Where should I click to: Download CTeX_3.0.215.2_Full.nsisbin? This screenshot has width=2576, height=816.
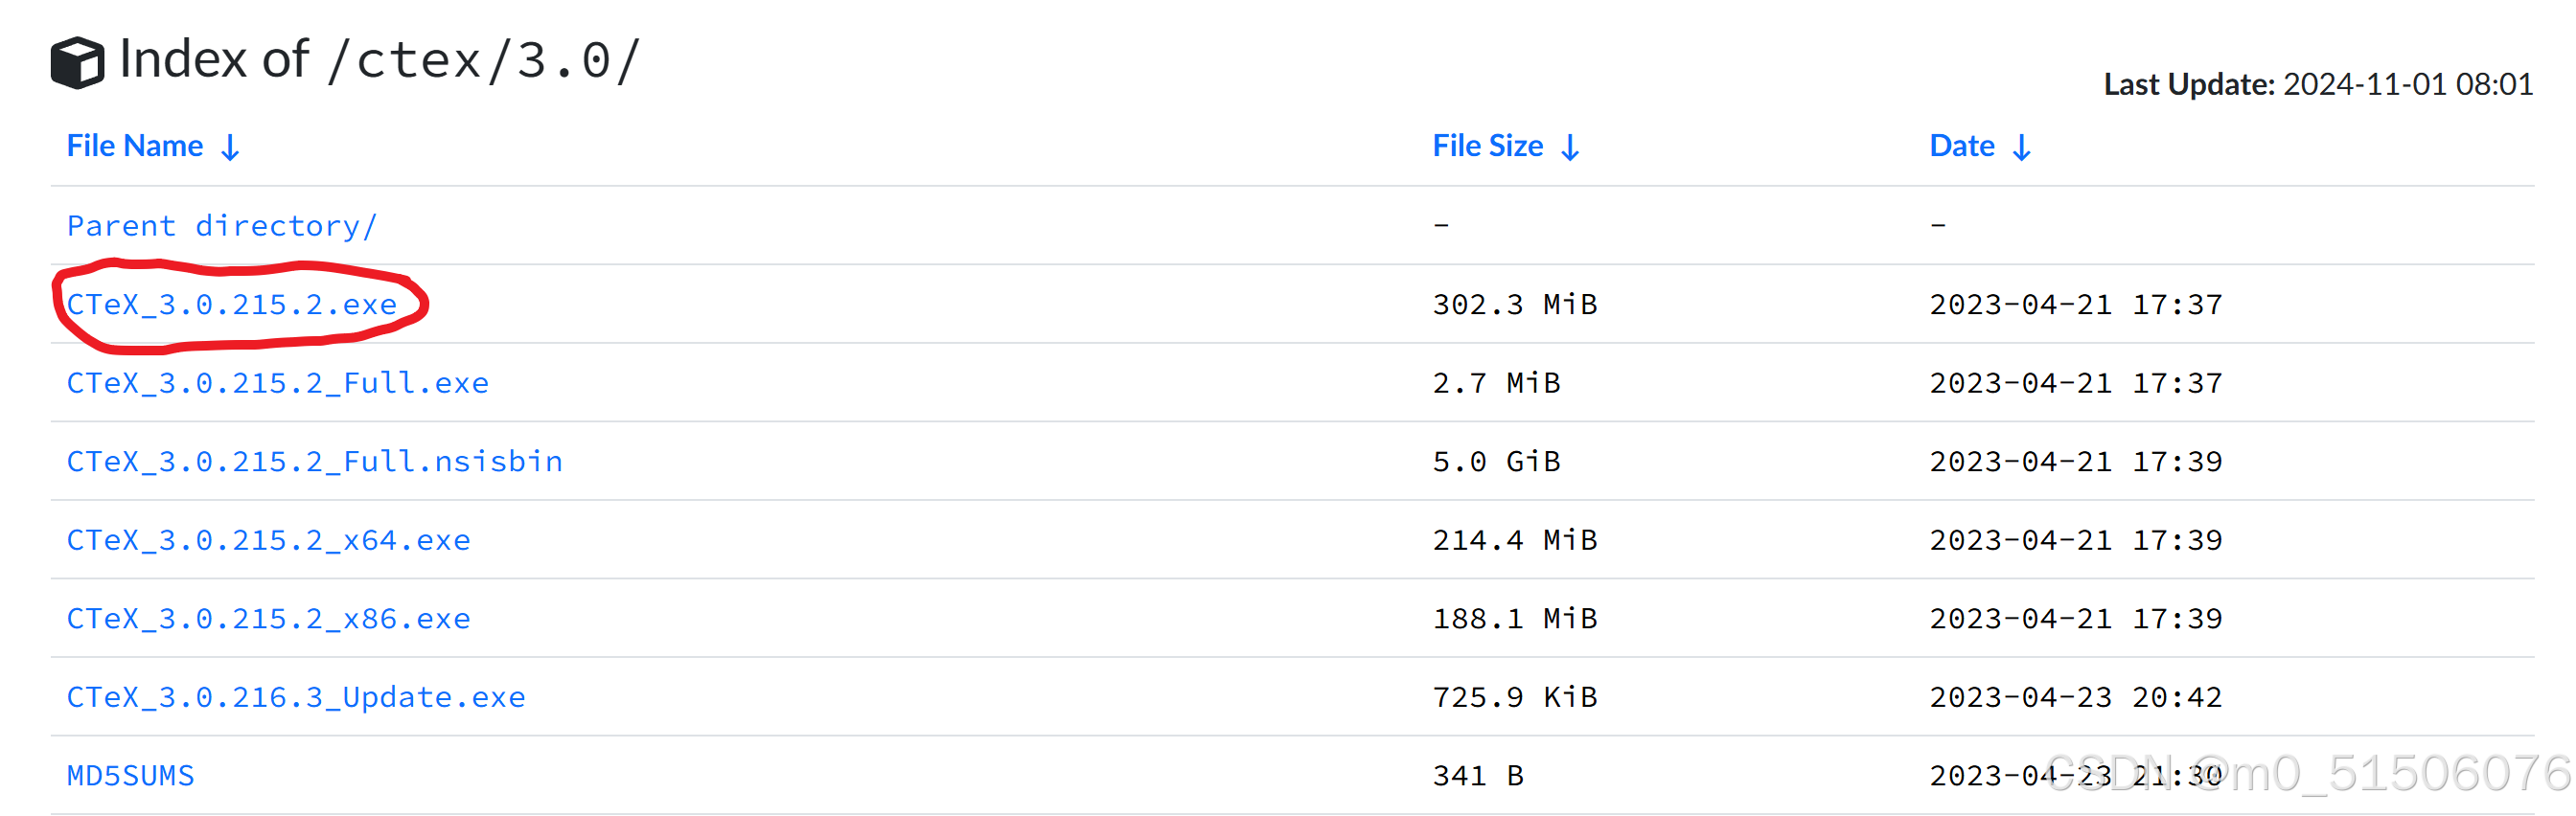point(315,461)
